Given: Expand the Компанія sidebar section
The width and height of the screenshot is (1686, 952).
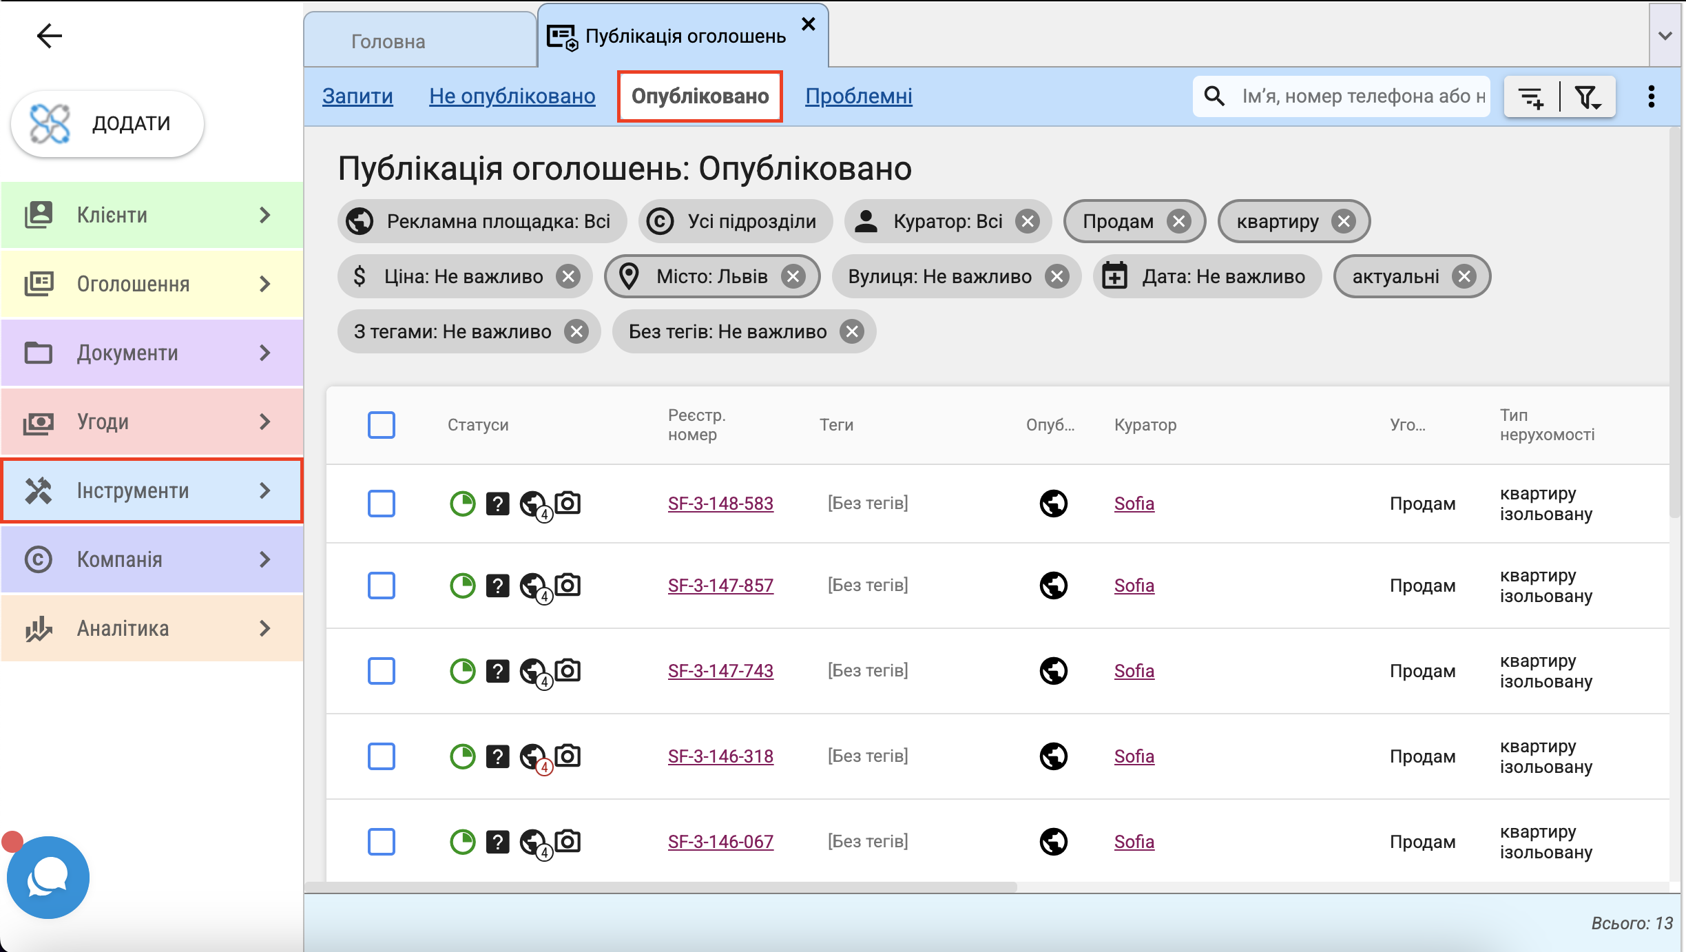Looking at the screenshot, I should pos(152,559).
